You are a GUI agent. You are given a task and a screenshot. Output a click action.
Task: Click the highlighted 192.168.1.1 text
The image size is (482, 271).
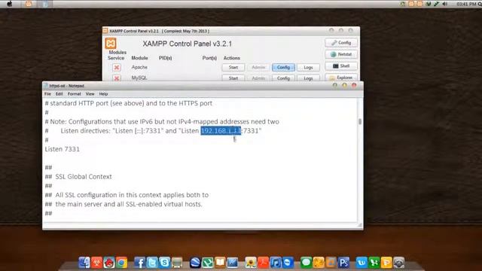[221, 131]
